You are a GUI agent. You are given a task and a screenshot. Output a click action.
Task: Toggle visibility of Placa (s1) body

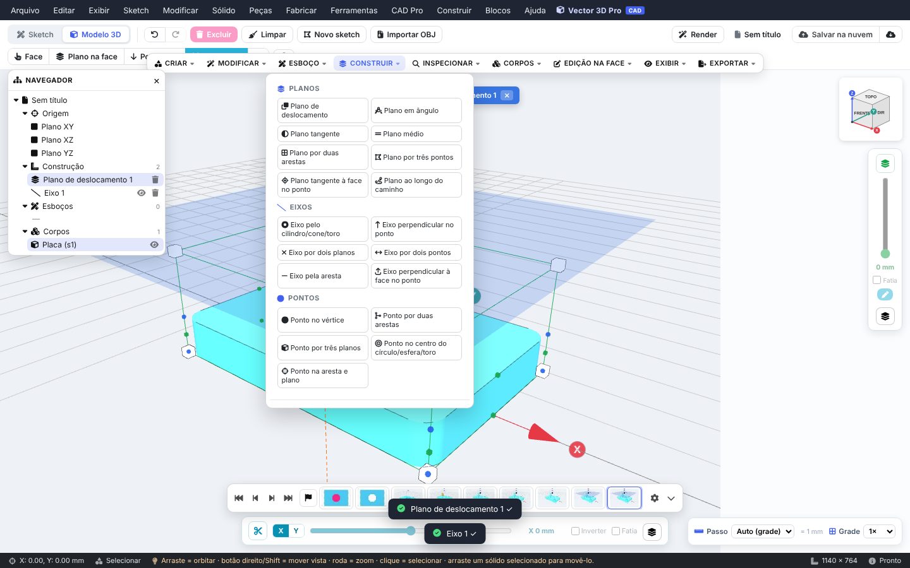(x=154, y=245)
